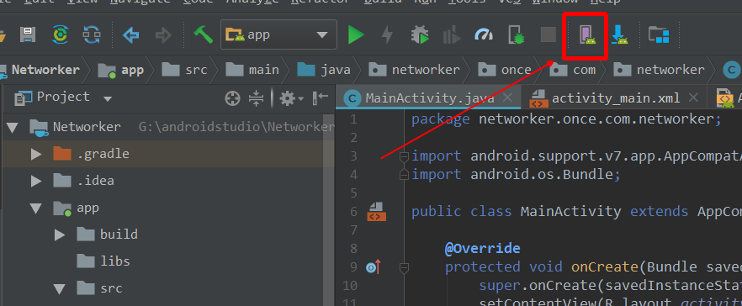
Task: Open Project Structure icon in the toolbar
Action: [x=659, y=35]
